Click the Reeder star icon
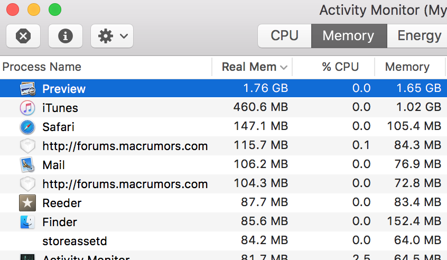Screen dimensions: 447x260 (x=27, y=203)
